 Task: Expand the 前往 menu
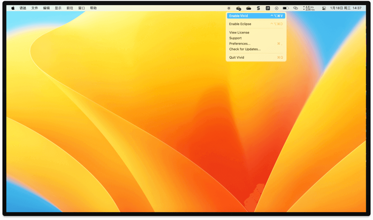(x=70, y=8)
